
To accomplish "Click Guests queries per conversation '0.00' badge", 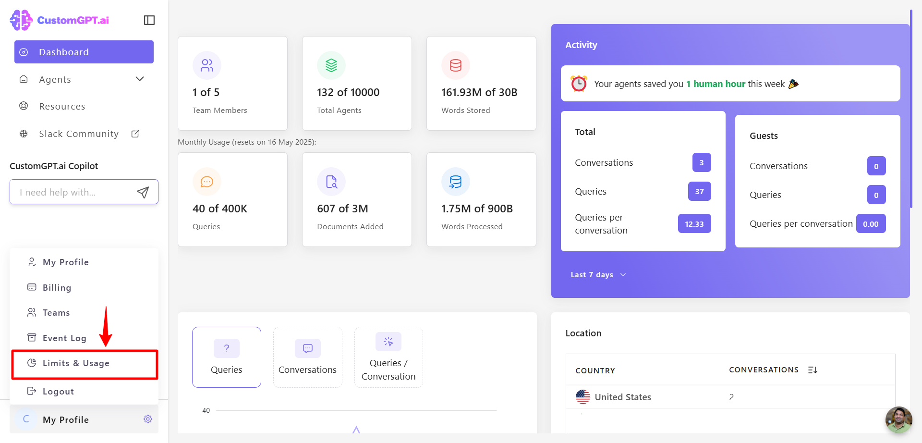I will 871,224.
